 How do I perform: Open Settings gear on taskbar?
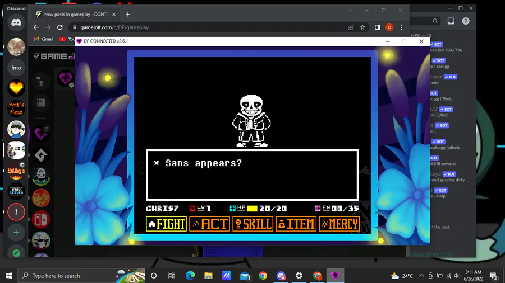pyautogui.click(x=299, y=276)
